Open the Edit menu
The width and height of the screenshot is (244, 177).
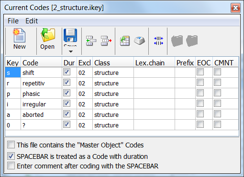[x=32, y=21]
